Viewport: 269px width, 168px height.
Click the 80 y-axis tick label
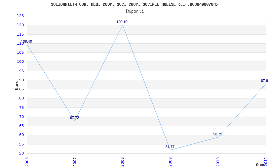tap(22, 98)
